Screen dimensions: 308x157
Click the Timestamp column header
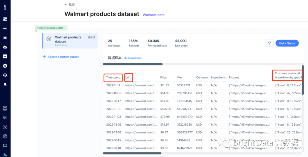113,78
